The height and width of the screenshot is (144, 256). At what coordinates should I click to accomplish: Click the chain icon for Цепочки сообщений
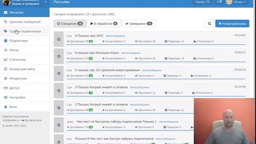(6, 22)
